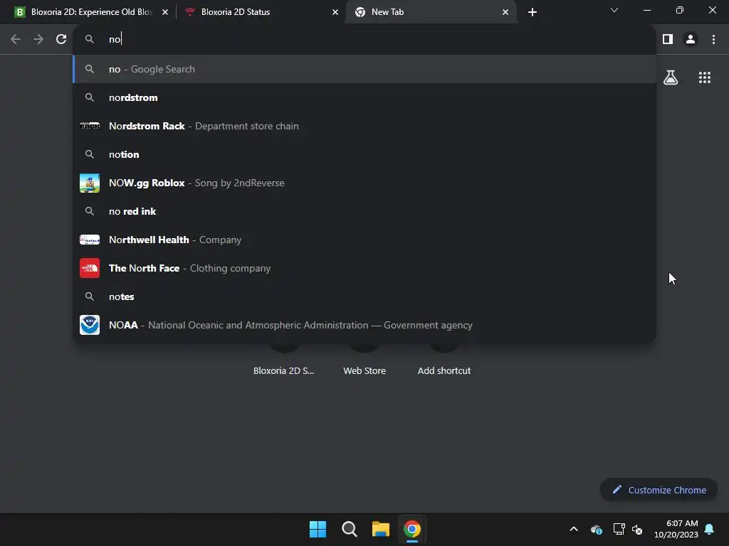Click the Nordstrom Rack logo icon

point(90,126)
